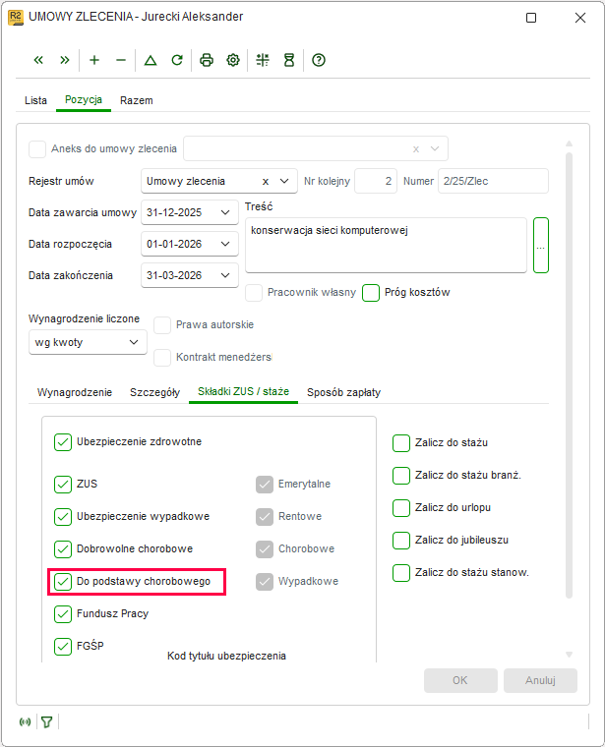
Task: Open the Wynagrodzenie liczone wg kwoty dropdown
Action: click(88, 342)
